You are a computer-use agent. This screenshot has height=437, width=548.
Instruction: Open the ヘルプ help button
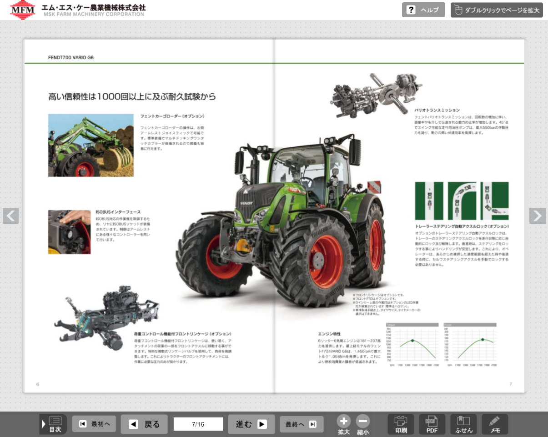pyautogui.click(x=423, y=10)
